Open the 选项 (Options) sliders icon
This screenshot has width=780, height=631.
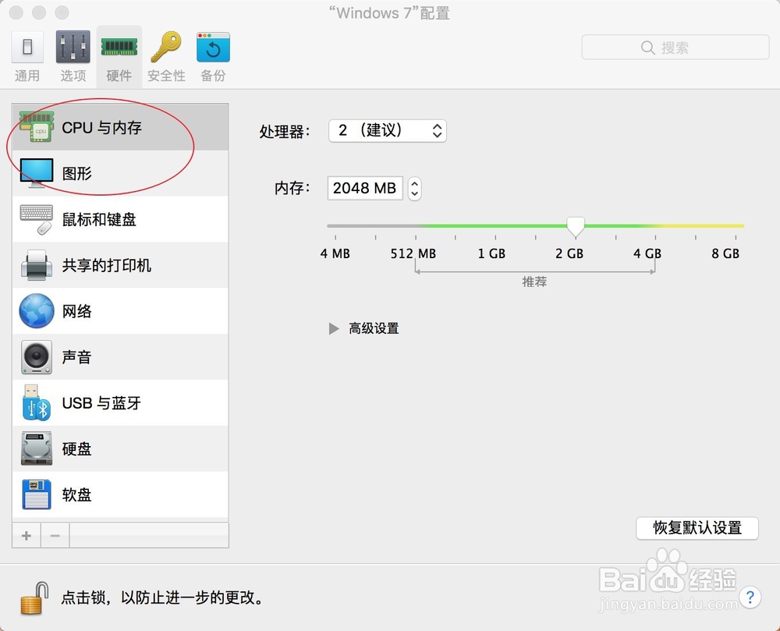pyautogui.click(x=73, y=48)
